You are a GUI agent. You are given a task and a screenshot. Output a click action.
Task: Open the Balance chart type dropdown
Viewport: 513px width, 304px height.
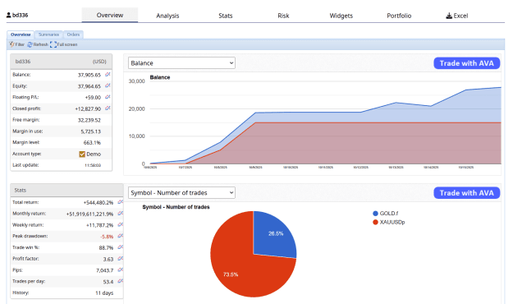181,63
